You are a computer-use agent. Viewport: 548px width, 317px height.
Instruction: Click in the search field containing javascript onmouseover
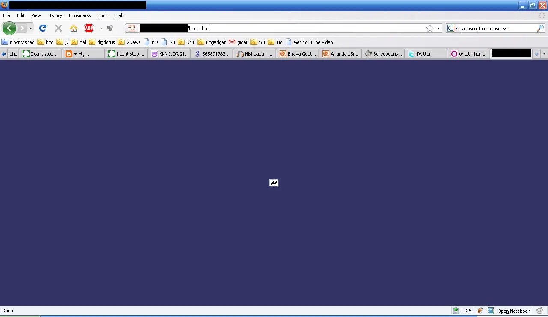[497, 29]
